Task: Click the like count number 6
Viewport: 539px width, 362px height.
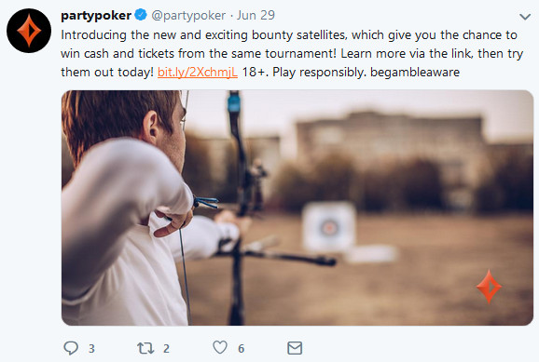Action: point(242,349)
